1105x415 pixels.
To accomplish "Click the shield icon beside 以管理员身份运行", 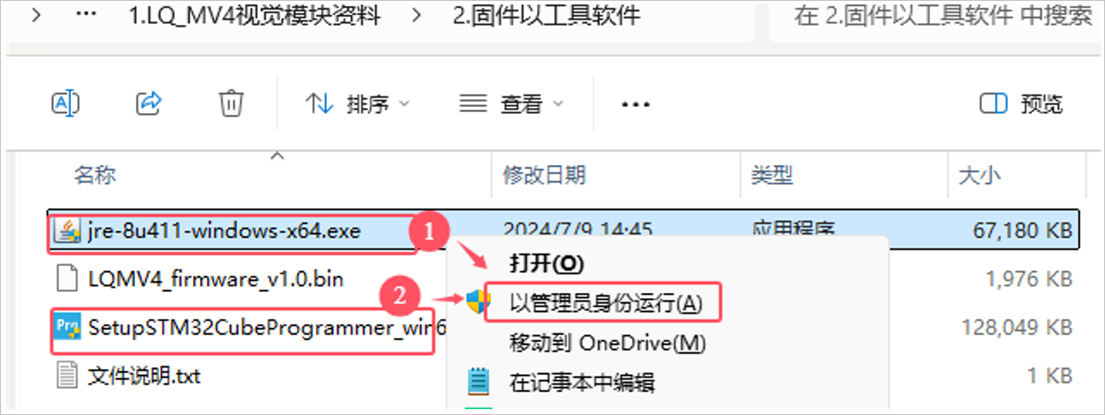I will tap(478, 302).
